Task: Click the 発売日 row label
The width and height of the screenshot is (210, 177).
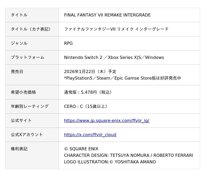Action: click(x=17, y=72)
